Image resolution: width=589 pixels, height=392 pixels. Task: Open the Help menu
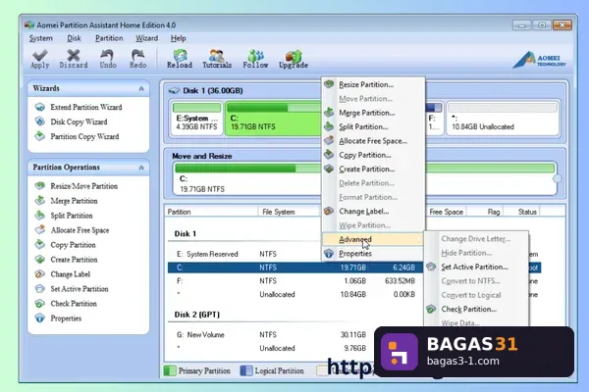pos(178,38)
